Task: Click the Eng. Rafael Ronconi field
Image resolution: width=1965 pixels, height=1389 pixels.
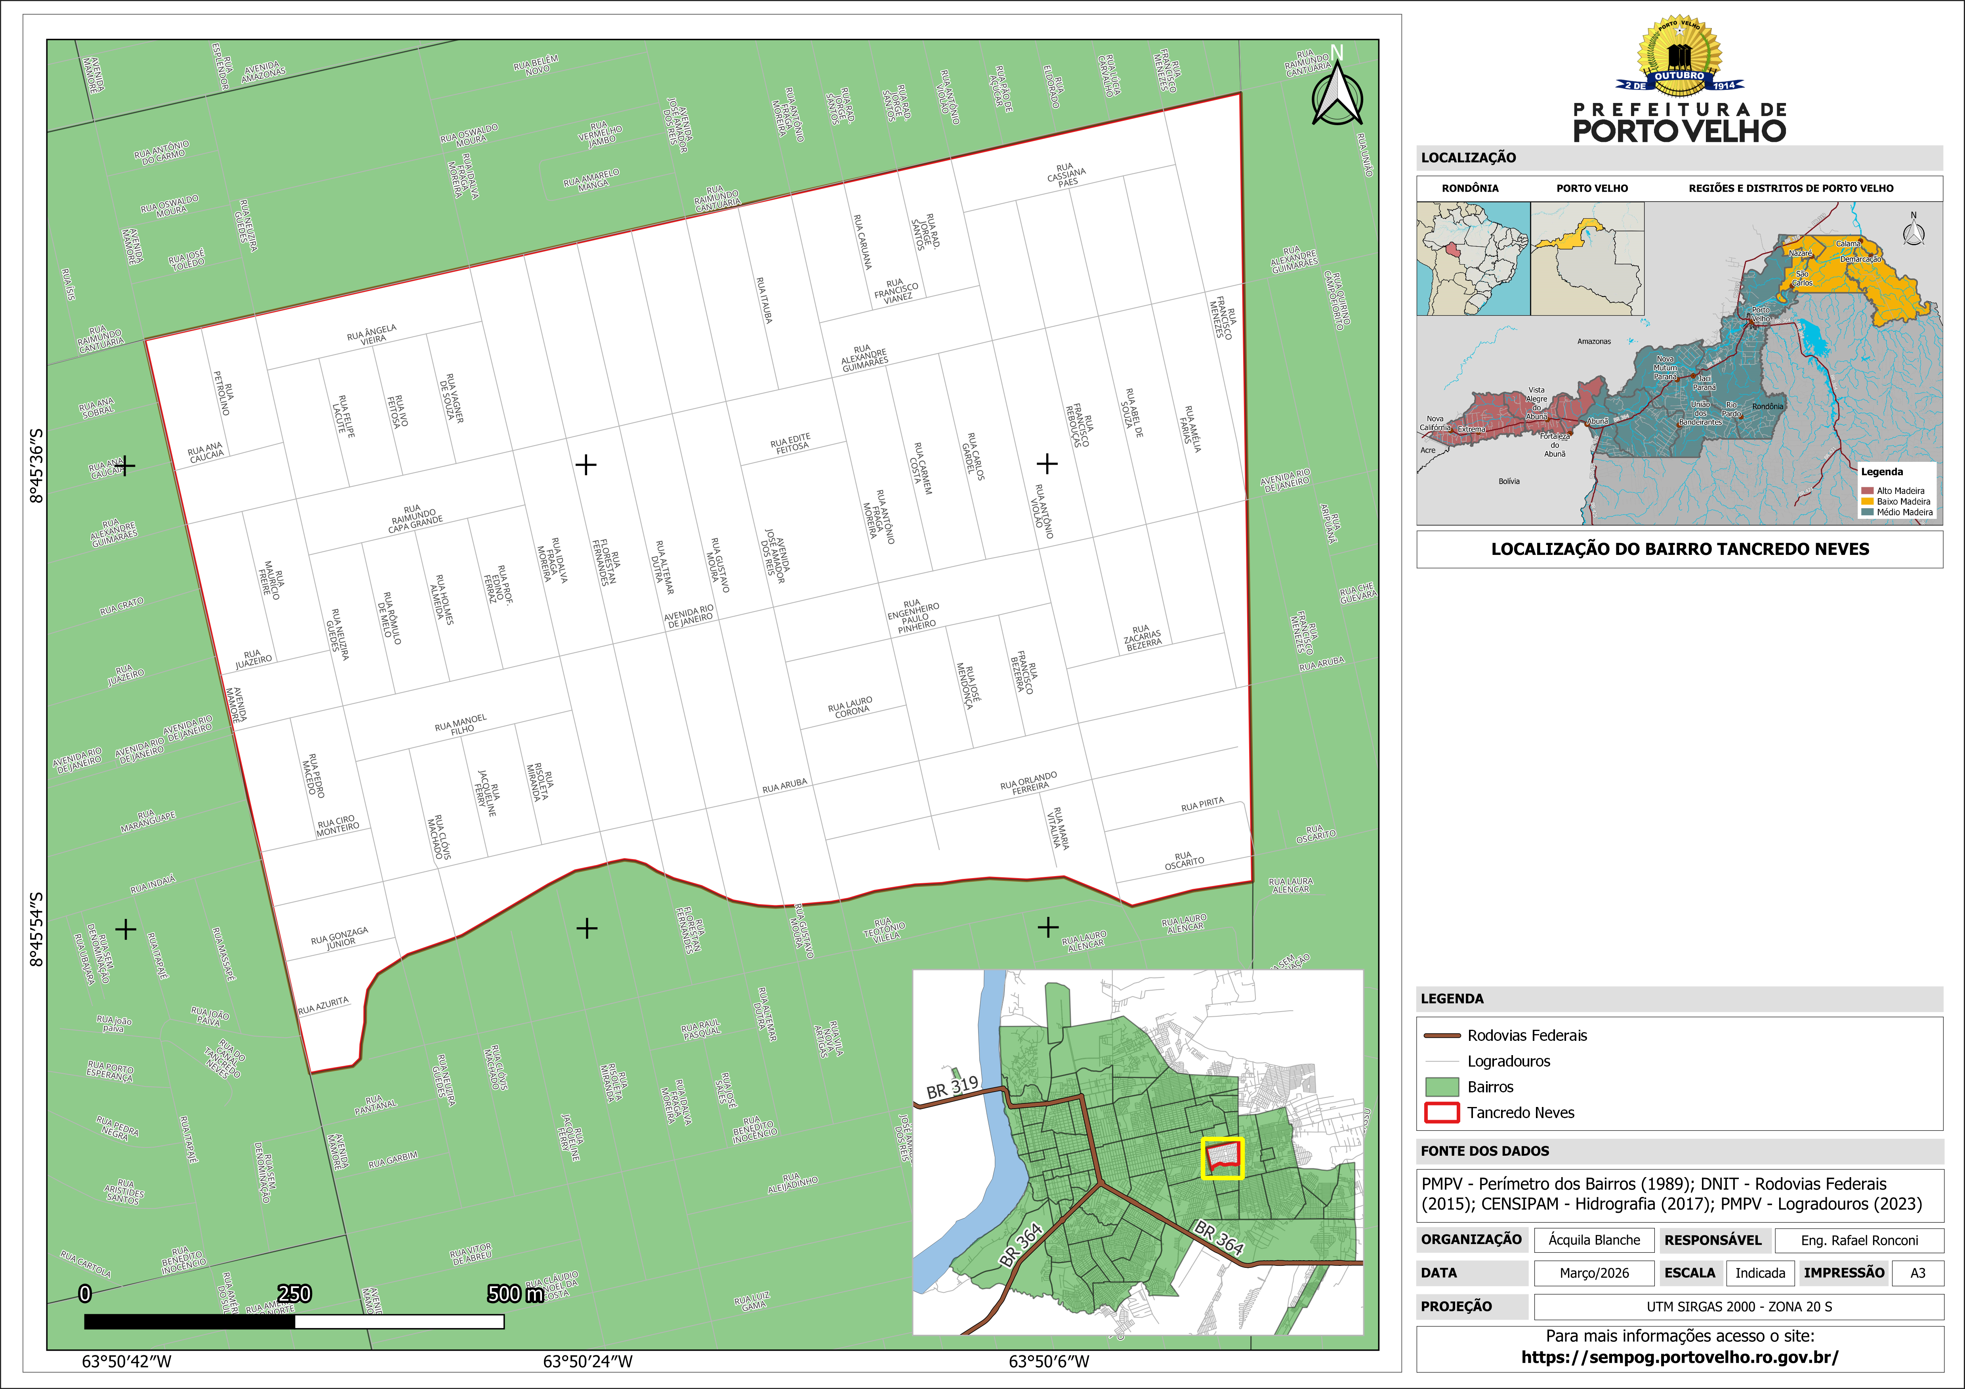Action: 1859,1240
